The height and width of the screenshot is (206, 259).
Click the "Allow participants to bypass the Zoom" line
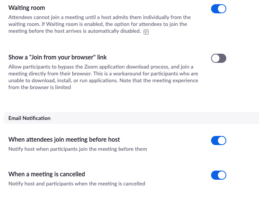tap(101, 67)
